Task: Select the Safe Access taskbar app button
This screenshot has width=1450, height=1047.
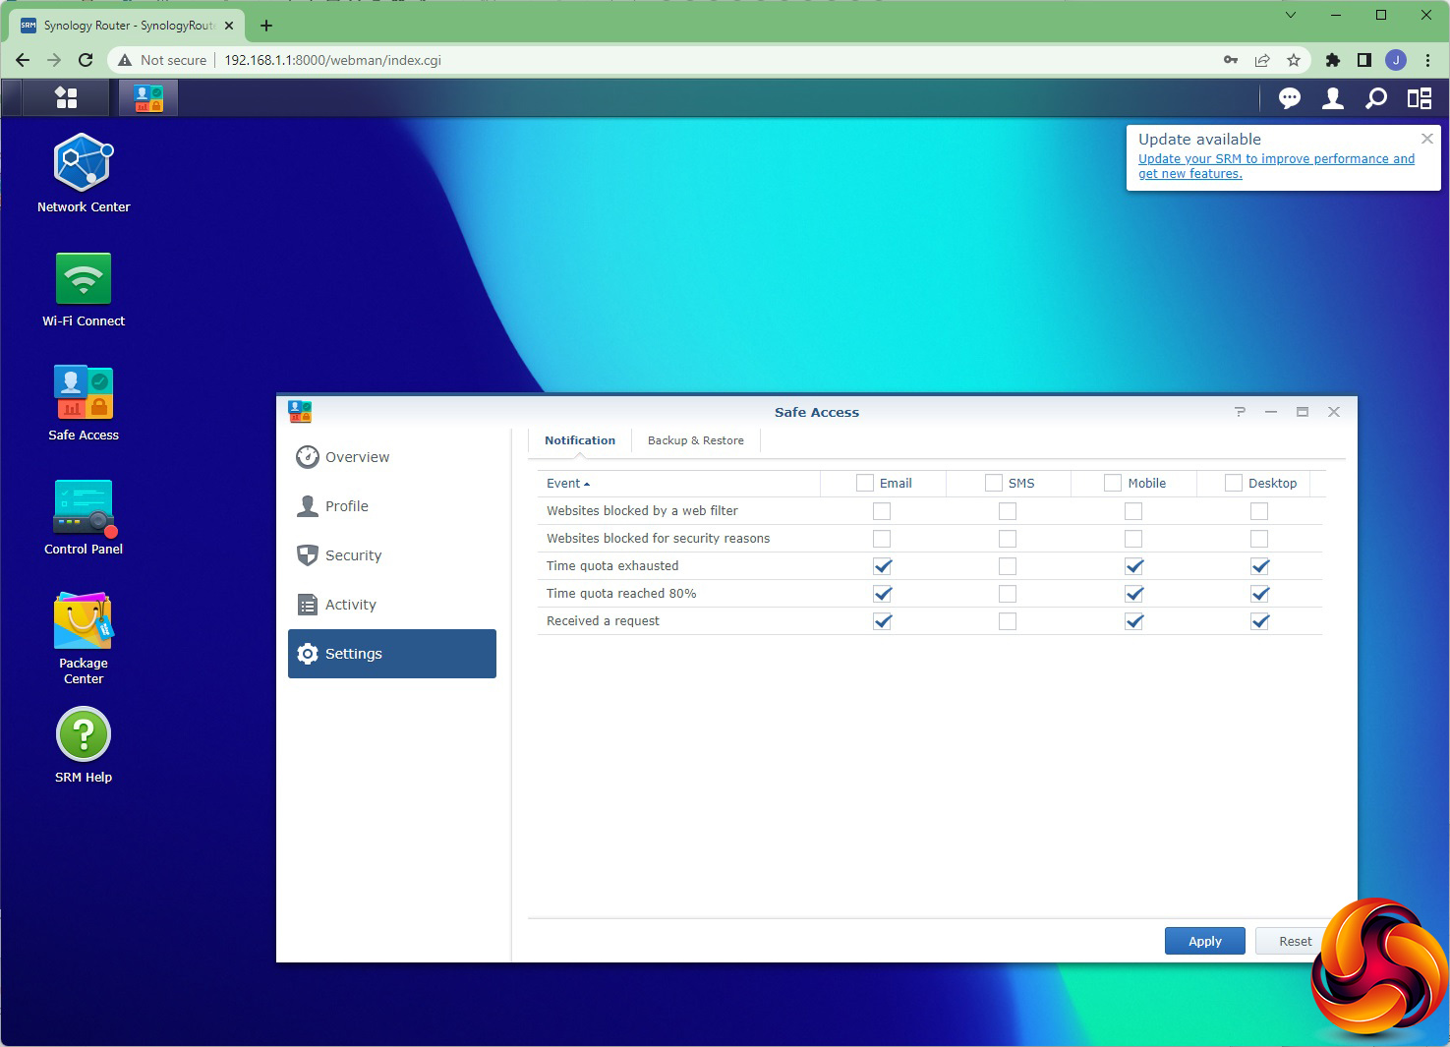Action: pyautogui.click(x=148, y=97)
